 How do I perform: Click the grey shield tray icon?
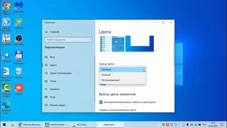click(x=172, y=125)
